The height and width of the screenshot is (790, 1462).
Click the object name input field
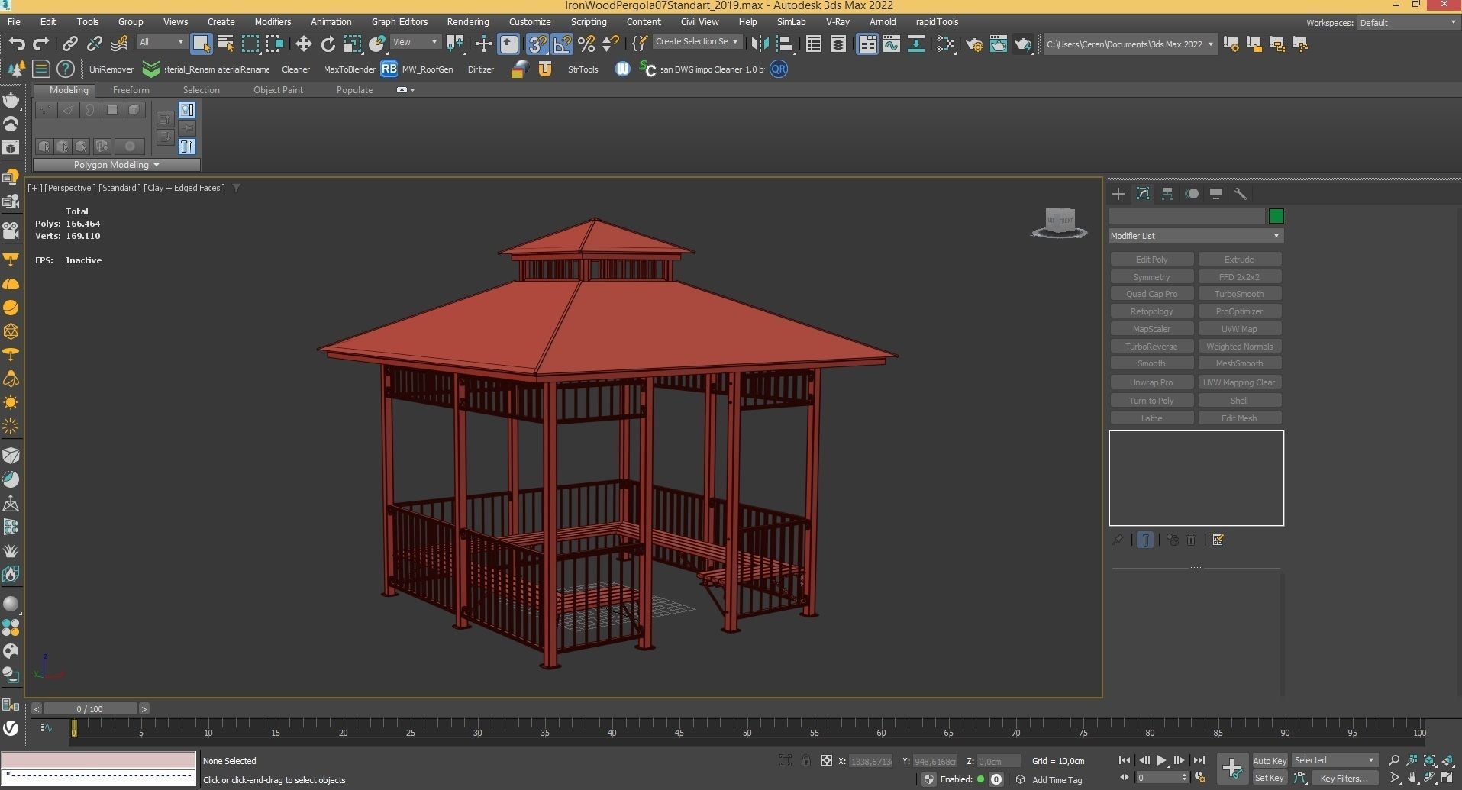[x=1186, y=216]
